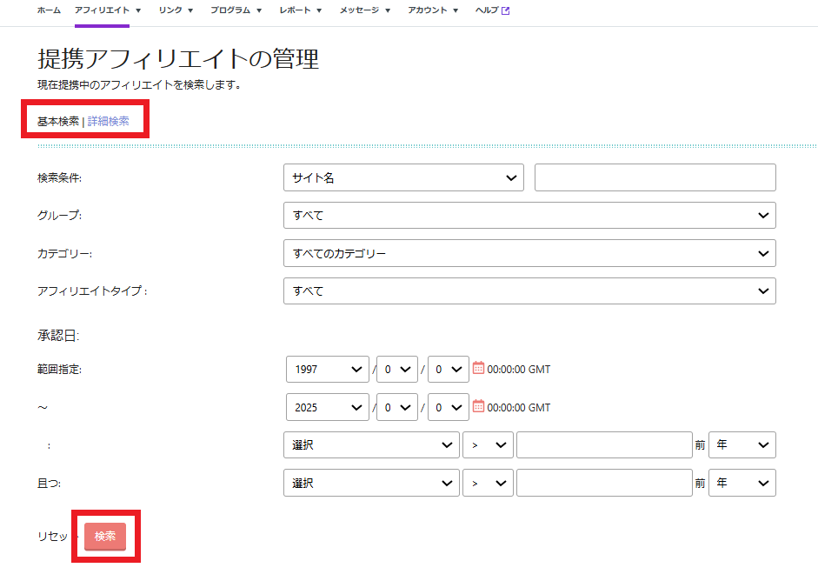The height and width of the screenshot is (581, 818).
Task: Open the 2025 end year dropdown
Action: pos(328,407)
